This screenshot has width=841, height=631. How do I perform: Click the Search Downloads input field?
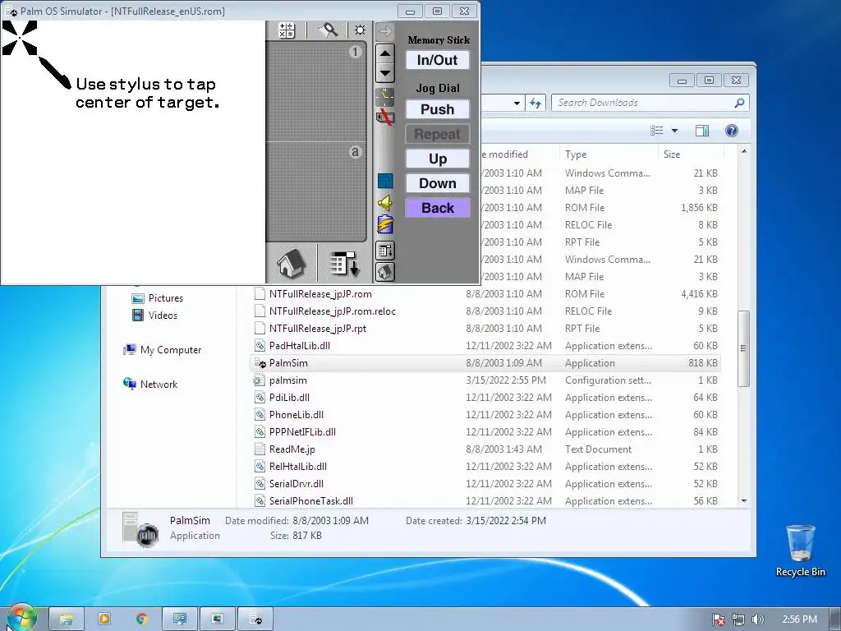pyautogui.click(x=644, y=103)
